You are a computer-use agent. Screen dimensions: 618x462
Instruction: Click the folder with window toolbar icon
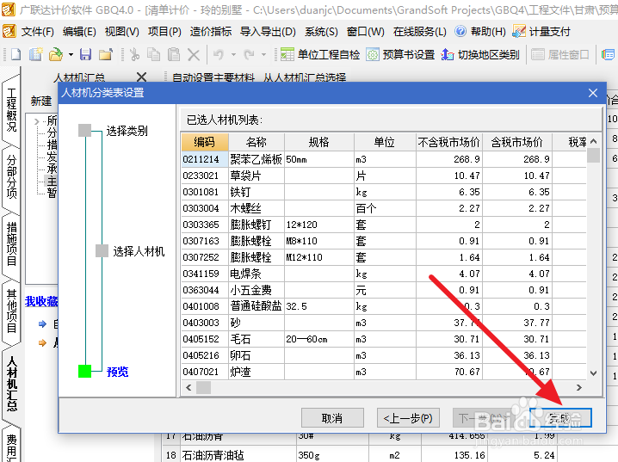(x=106, y=54)
